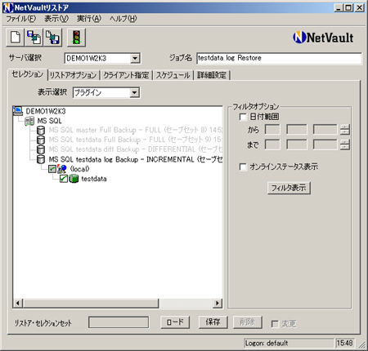
Task: Select MS SQL master Full Backup saveset
Action: pos(136,130)
